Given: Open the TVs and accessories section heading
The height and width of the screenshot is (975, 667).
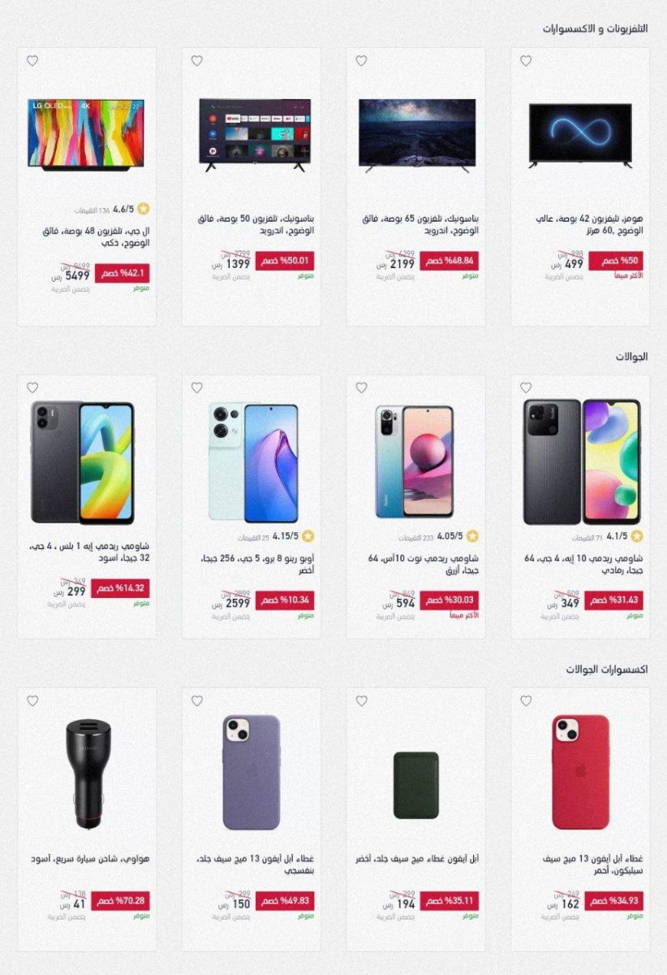Looking at the screenshot, I should tap(596, 28).
